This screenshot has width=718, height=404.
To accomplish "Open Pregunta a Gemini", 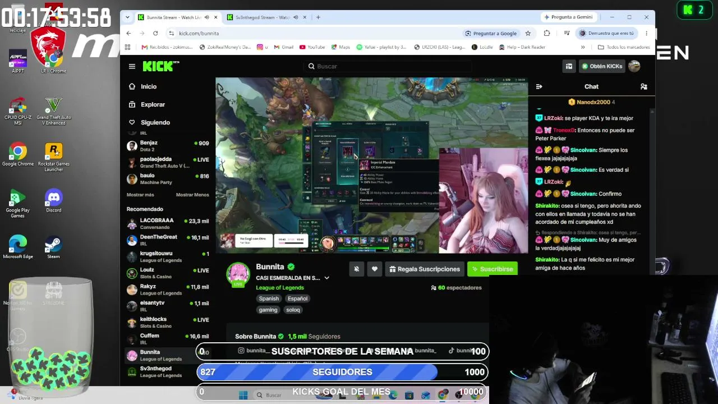I will tap(568, 17).
